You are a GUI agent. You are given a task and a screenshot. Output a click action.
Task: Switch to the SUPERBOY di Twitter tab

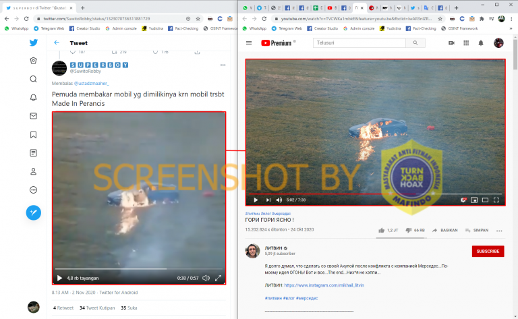(x=39, y=7)
